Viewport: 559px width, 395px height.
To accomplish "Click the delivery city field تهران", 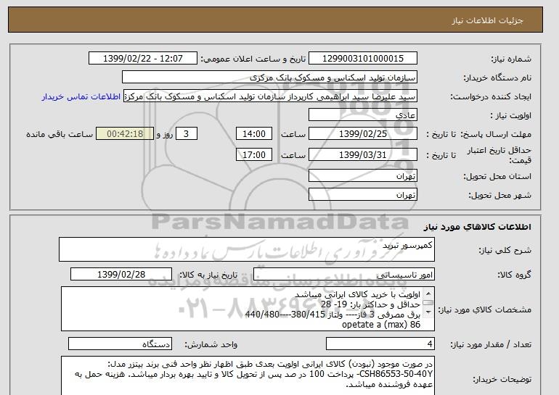I will click(362, 195).
